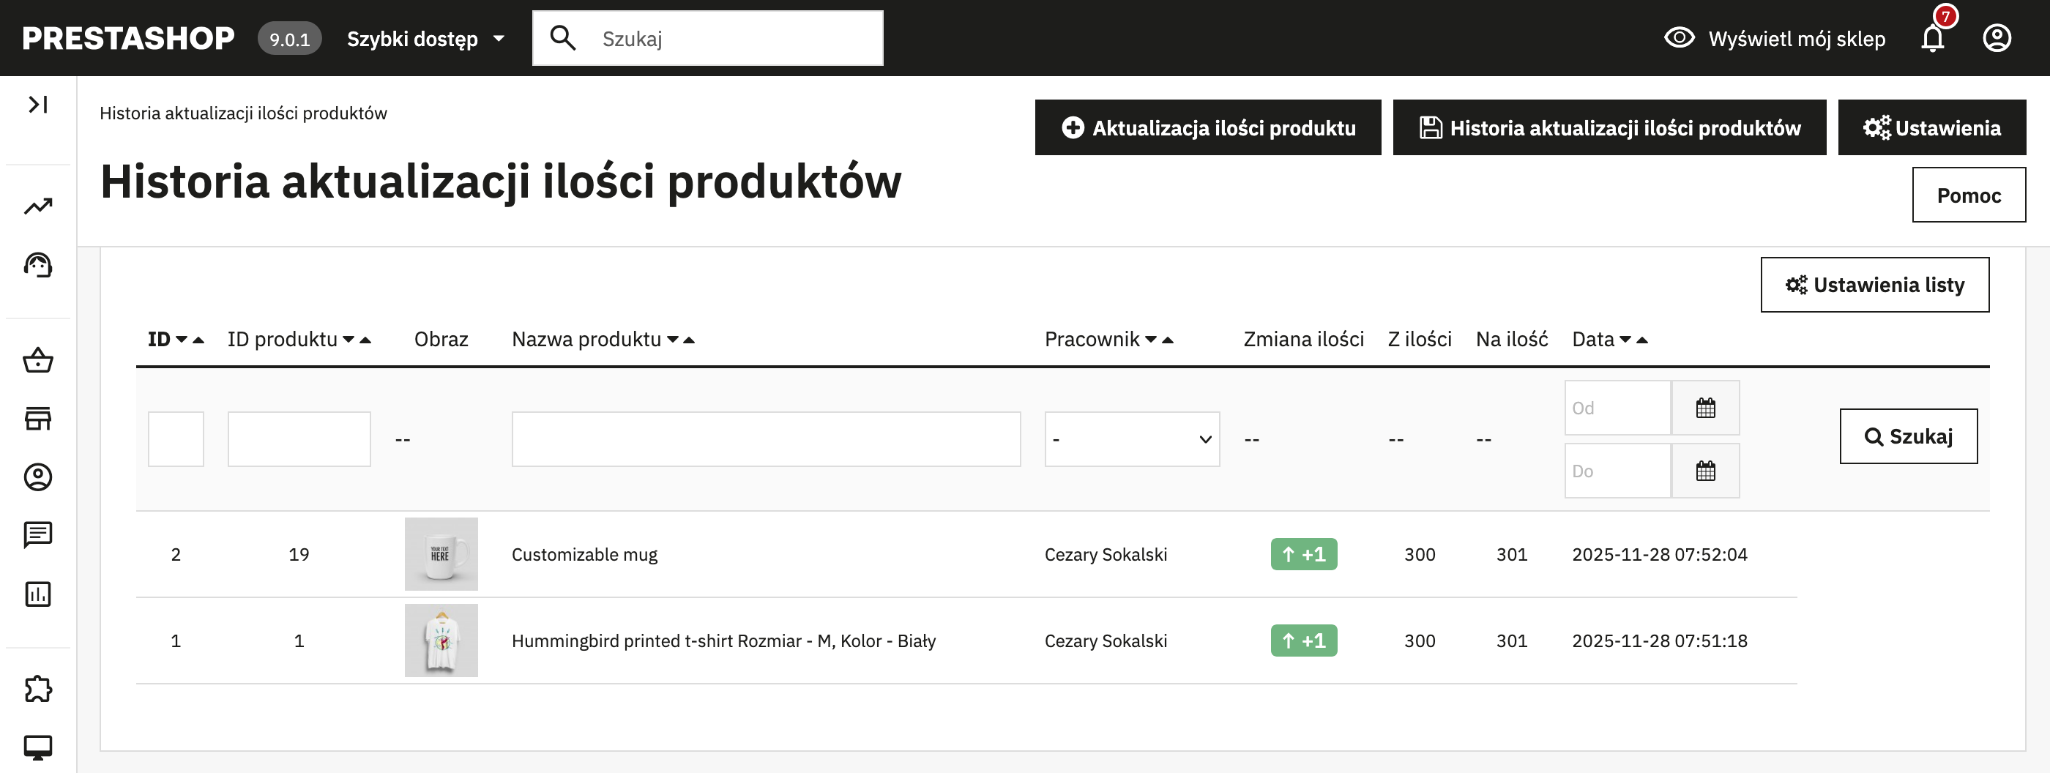The height and width of the screenshot is (773, 2050).
Task: Open the Statistics bar-chart sidebar icon
Action: (x=37, y=594)
